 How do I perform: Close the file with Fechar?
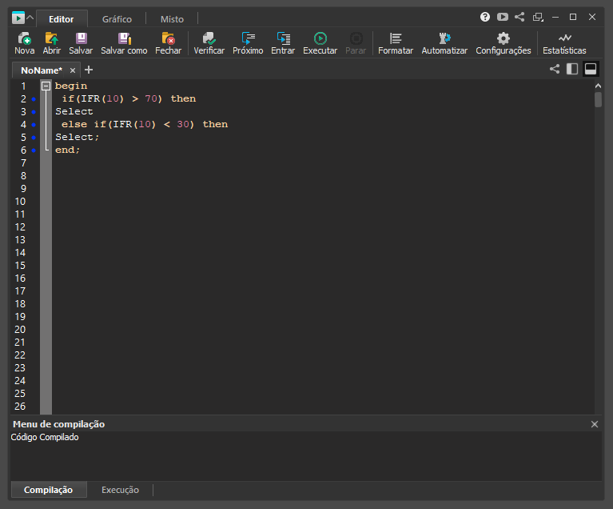coord(169,43)
